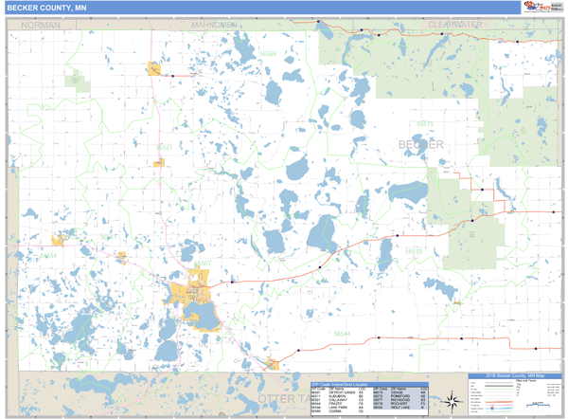Select the NORMAN neighboring county label
This screenshot has width=568, height=419.
point(40,24)
